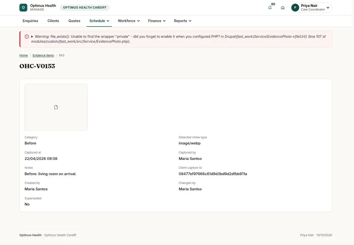
Task: Open the user account chevron menu
Action: click(x=328, y=8)
